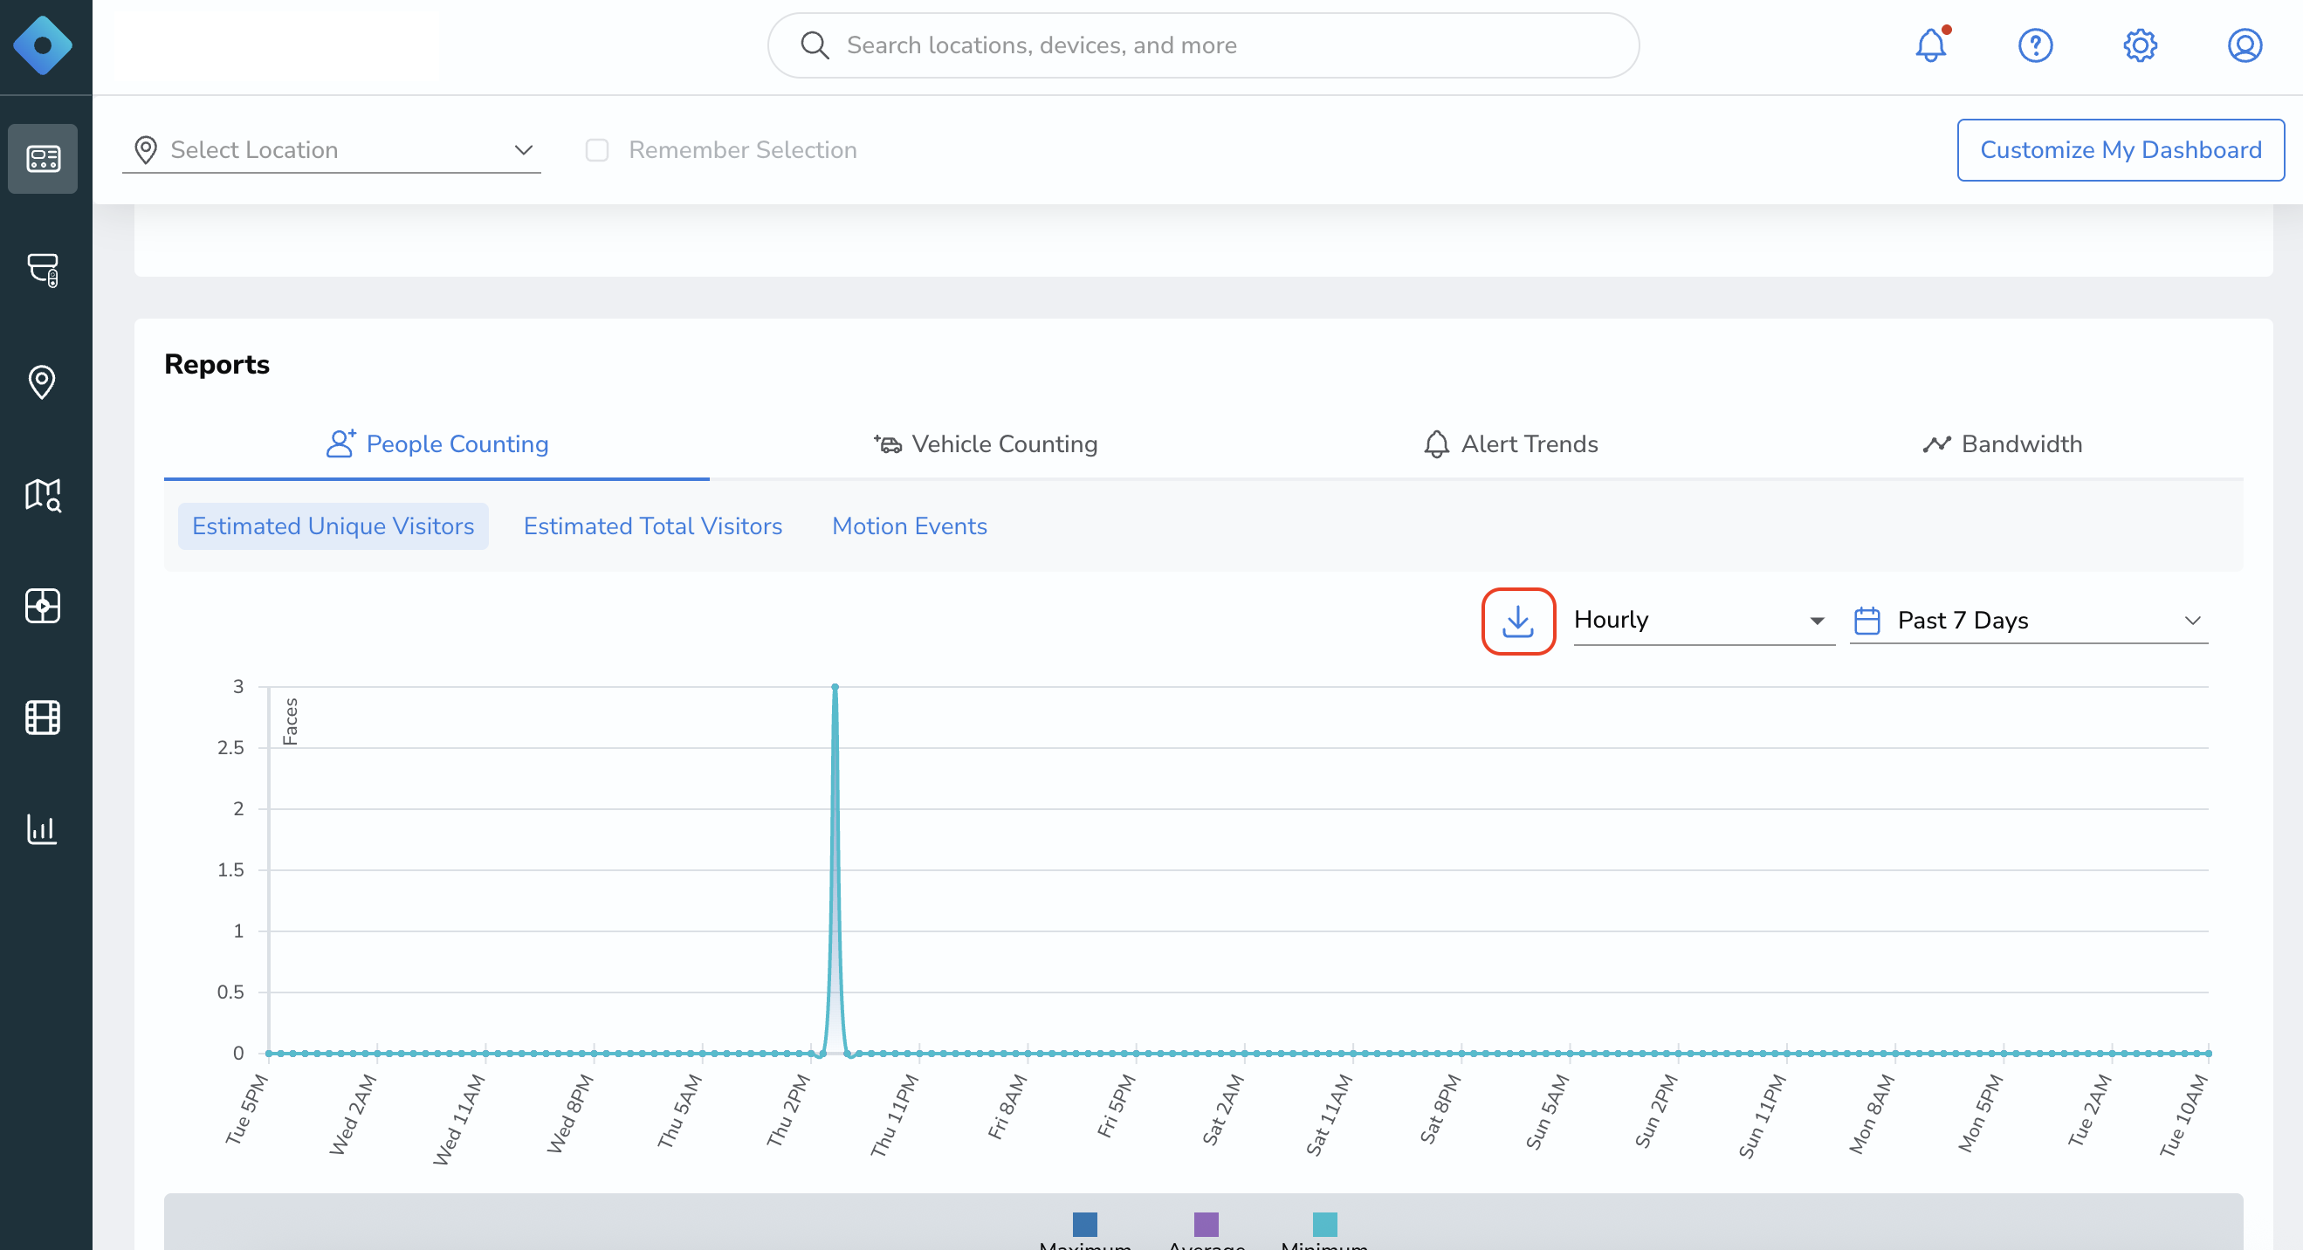Screen dimensions: 2303x1250
Task: Click the Thu 2PM axis label
Action: coord(787,1109)
